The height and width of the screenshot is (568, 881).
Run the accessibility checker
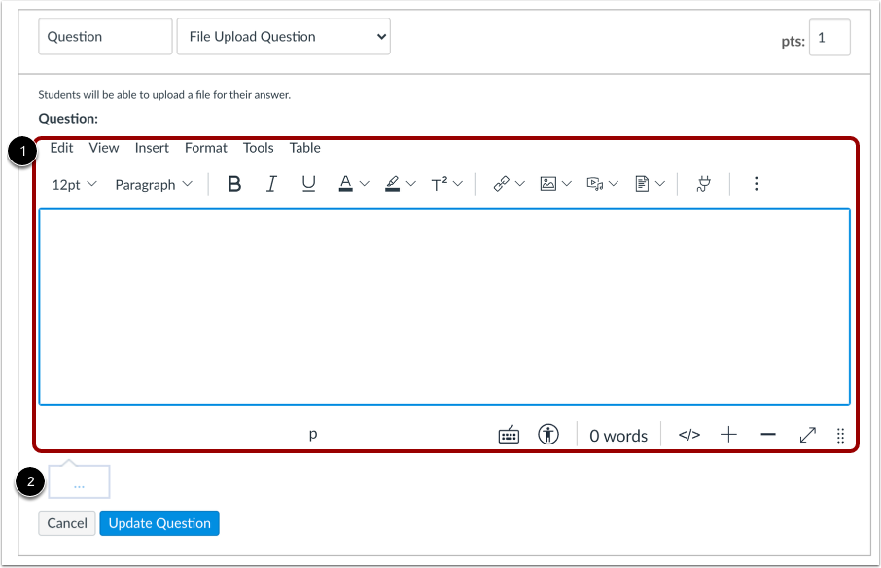547,435
